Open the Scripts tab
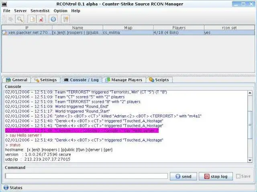The width and height of the screenshot is (257, 192). pyautogui.click(x=159, y=80)
